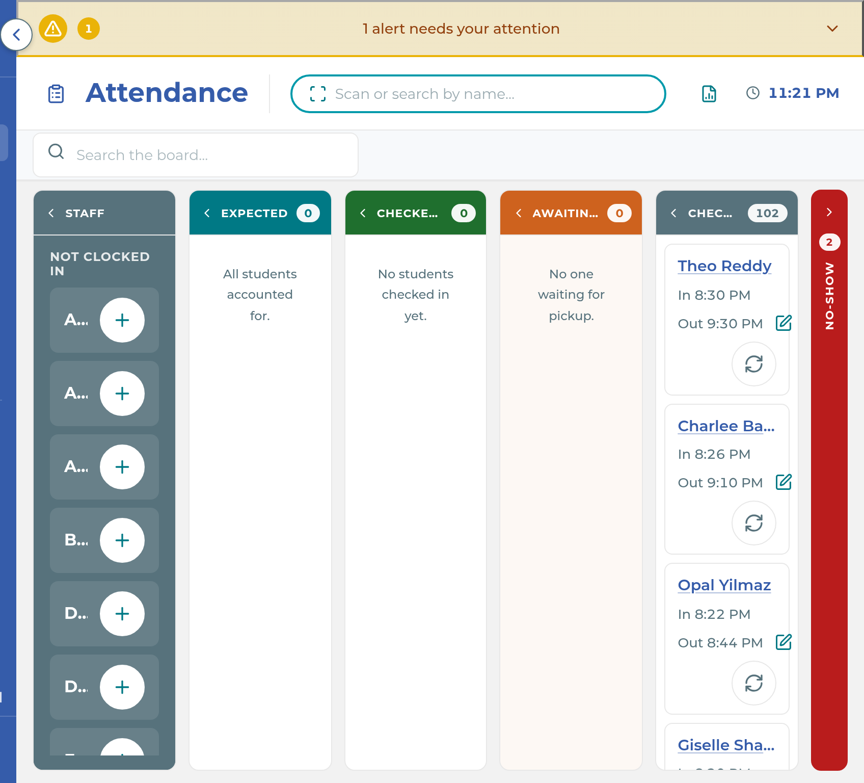
Task: Expand the NO-SHOW column
Action: [829, 212]
